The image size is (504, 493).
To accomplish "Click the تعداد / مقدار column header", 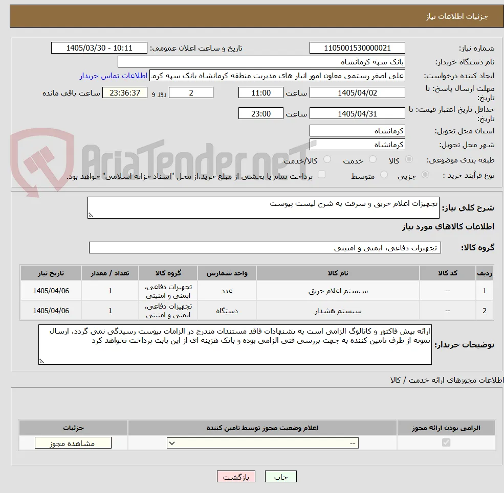I will (x=110, y=273).
